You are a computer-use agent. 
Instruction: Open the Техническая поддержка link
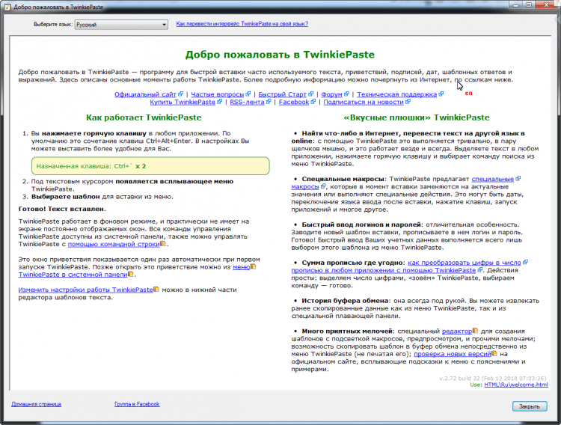pyautogui.click(x=396, y=94)
